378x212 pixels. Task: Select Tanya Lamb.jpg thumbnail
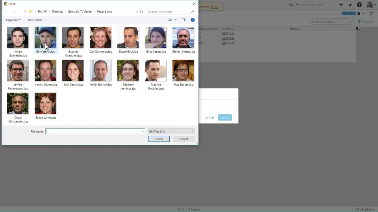pos(45,103)
